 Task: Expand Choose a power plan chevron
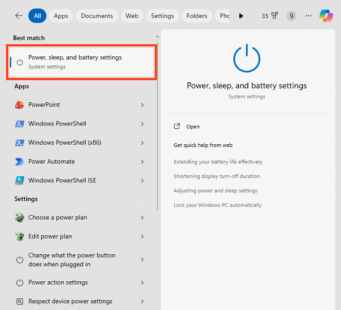[x=142, y=218]
